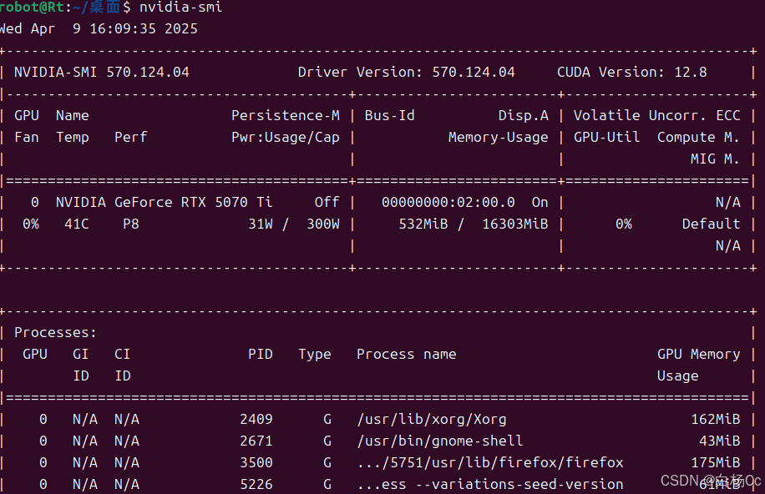This screenshot has height=494, width=765.
Task: Click the Disp.A On value
Action: 540,203
